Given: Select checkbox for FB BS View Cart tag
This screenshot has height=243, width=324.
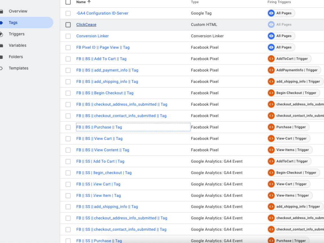Looking at the screenshot, I should [x=68, y=138].
